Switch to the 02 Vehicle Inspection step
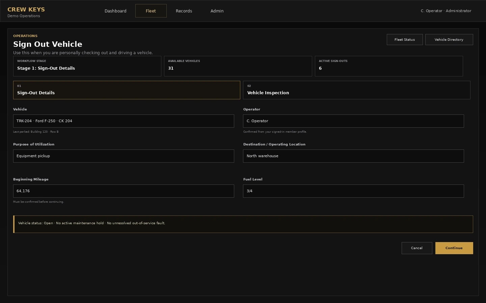 point(357,90)
